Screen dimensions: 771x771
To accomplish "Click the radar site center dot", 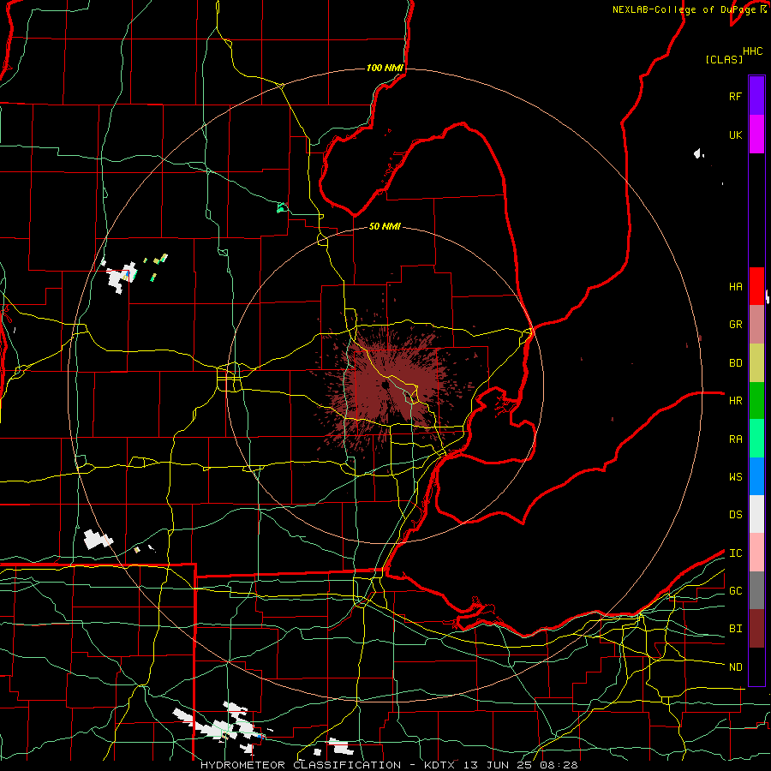I will pyautogui.click(x=385, y=385).
